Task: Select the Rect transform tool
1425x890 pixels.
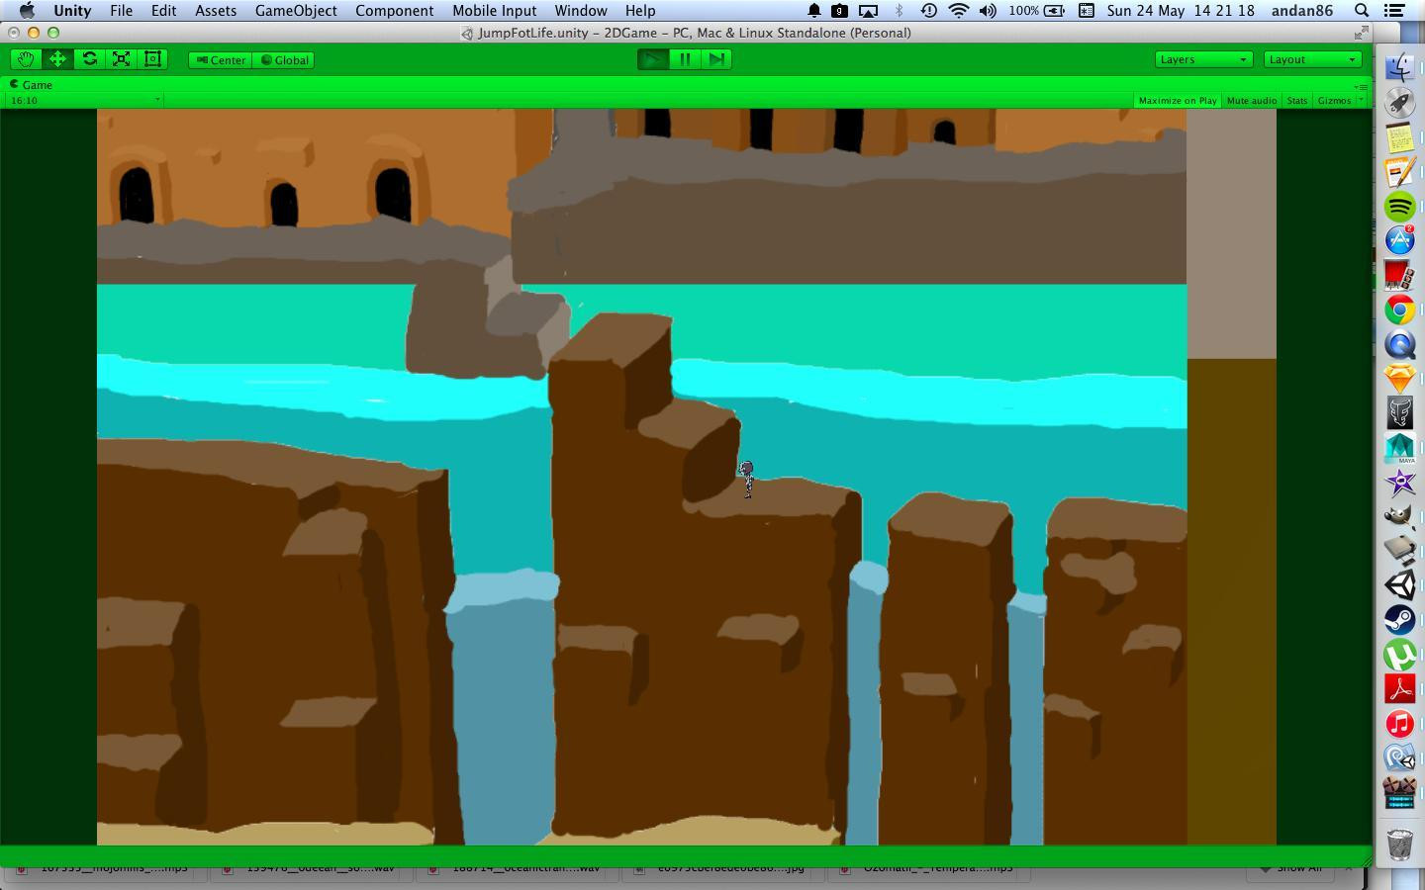Action: tap(152, 59)
